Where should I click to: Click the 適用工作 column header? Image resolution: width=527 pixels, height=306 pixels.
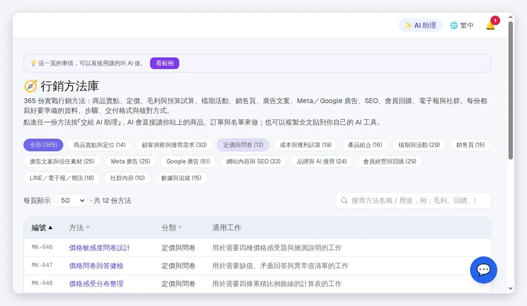click(x=226, y=228)
